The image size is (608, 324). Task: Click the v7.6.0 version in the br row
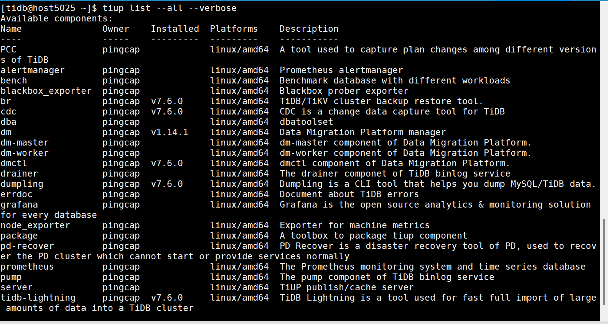click(x=167, y=101)
